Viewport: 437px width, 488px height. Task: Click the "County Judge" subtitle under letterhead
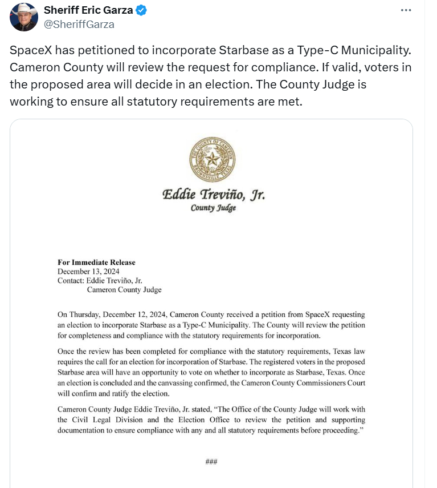point(213,208)
